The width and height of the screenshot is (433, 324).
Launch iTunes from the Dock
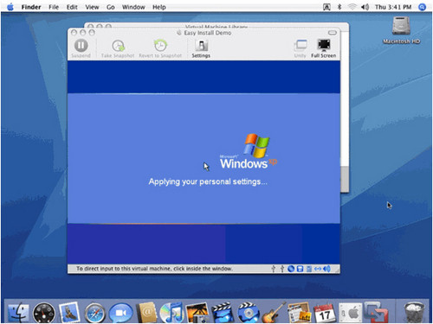pyautogui.click(x=171, y=313)
